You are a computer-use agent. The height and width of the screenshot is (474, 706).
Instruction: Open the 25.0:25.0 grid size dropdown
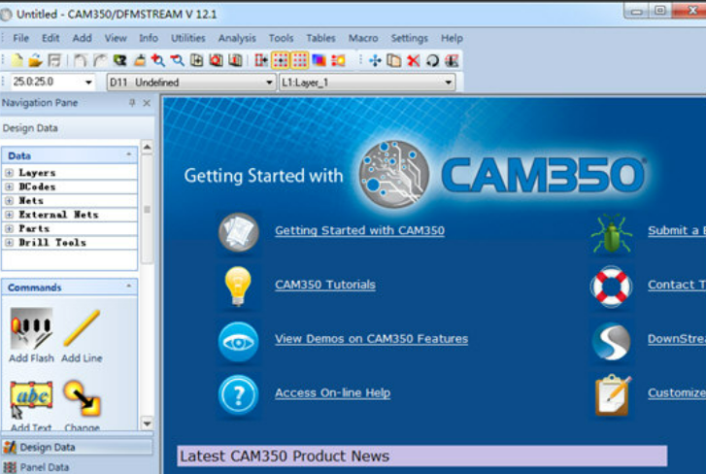pyautogui.click(x=88, y=83)
